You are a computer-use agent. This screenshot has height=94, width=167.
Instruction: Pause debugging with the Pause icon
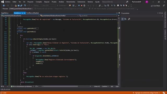coord(79,5)
